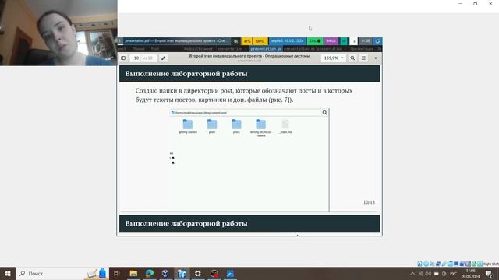Open the 165.9% zoom level dropdown
The height and width of the screenshot is (280, 499).
click(x=334, y=58)
